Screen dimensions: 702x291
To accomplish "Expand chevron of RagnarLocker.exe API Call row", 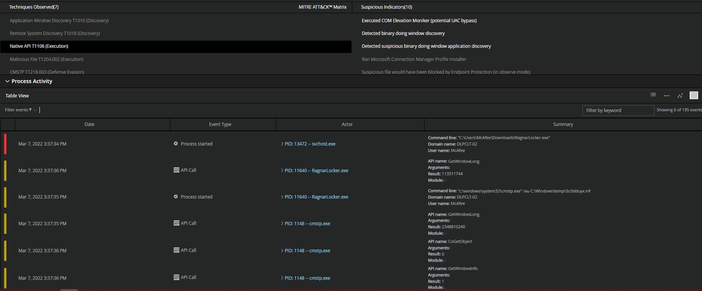I will coord(282,171).
